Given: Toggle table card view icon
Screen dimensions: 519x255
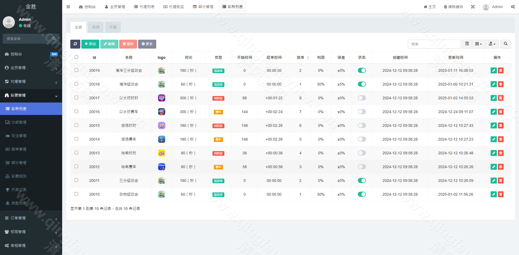Looking at the screenshot, I should (467, 44).
